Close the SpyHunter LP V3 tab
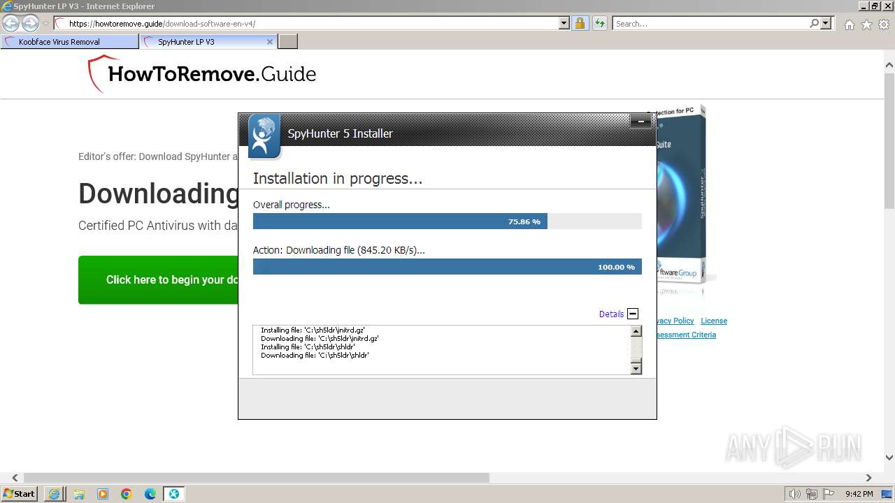895x503 pixels. pos(270,42)
